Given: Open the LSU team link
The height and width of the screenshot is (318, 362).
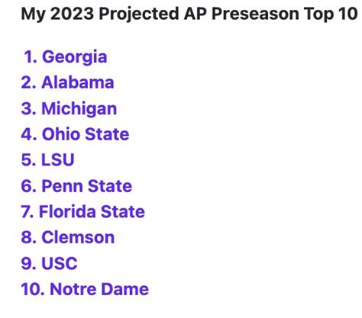Looking at the screenshot, I should pos(58,160).
